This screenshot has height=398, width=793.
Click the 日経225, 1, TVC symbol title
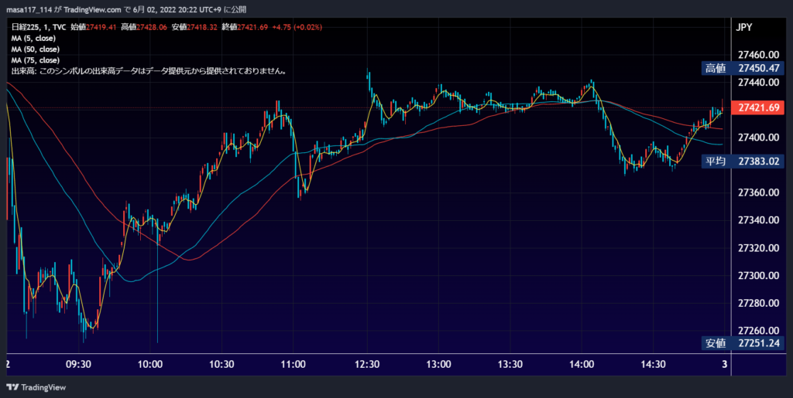click(x=39, y=27)
